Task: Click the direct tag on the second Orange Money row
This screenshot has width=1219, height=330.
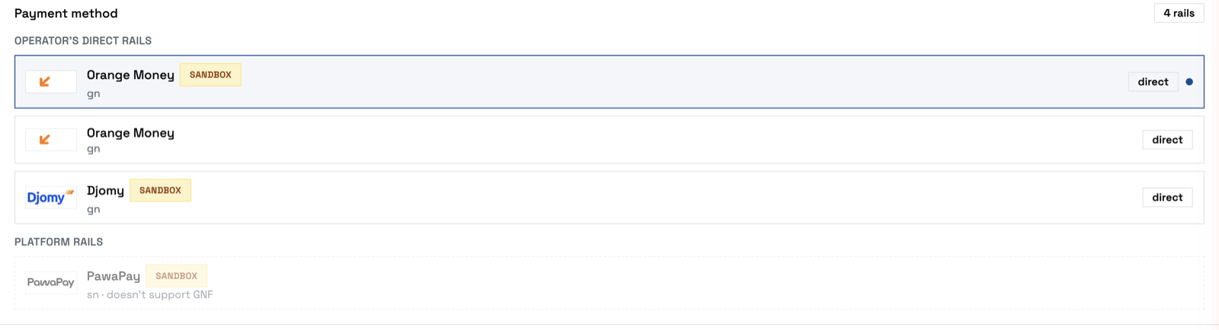Action: (x=1167, y=139)
